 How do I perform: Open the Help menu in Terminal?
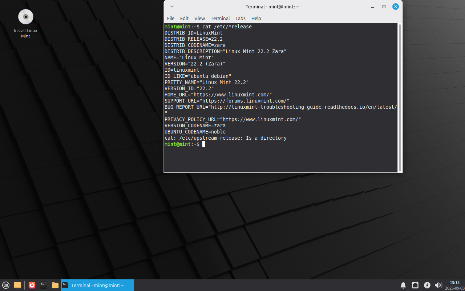pyautogui.click(x=256, y=18)
